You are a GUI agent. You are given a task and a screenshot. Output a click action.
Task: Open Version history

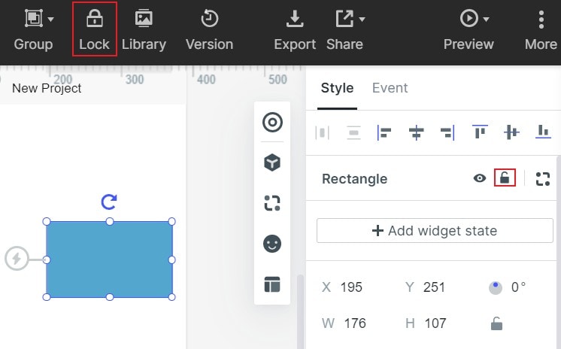click(209, 29)
